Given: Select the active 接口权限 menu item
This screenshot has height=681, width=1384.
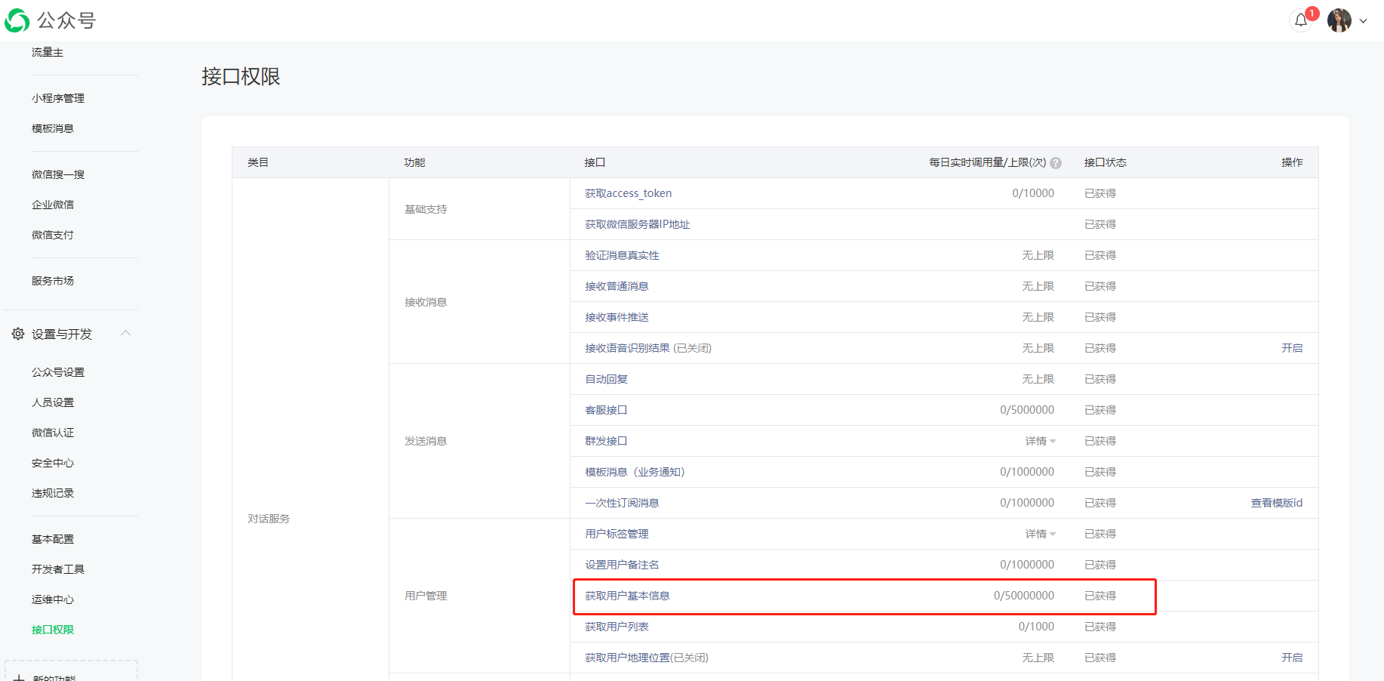Looking at the screenshot, I should click(x=53, y=630).
